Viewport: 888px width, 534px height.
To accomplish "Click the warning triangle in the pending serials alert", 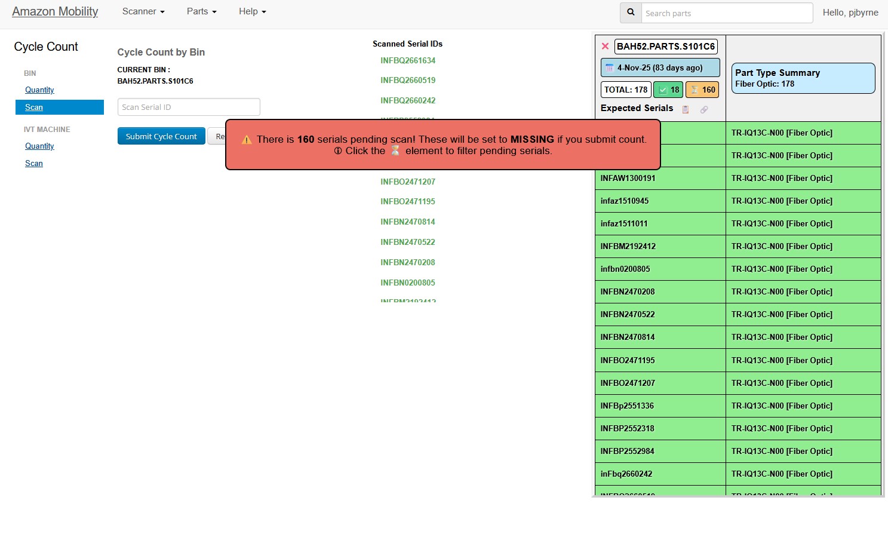I will pos(246,139).
